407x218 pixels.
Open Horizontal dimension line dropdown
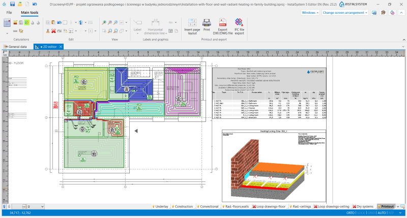point(166,34)
